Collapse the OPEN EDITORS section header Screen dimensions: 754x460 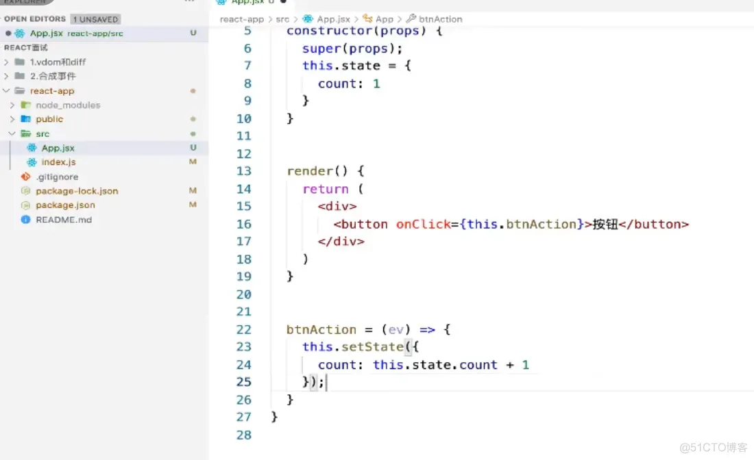35,18
